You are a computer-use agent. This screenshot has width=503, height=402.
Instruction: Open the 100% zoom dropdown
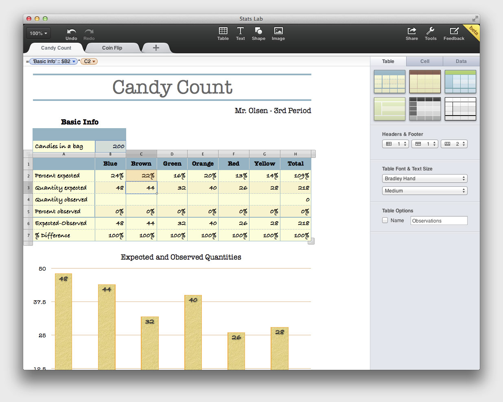click(x=39, y=33)
